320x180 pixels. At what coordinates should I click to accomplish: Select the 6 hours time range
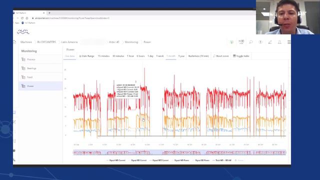(x=140, y=56)
